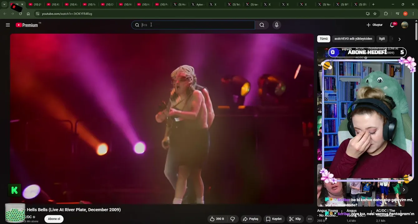Bookmark this page with star icon
This screenshot has width=418, height=224.
375,14
